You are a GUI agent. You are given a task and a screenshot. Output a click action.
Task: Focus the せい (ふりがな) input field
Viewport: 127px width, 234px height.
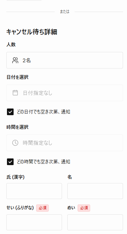pos(34,222)
